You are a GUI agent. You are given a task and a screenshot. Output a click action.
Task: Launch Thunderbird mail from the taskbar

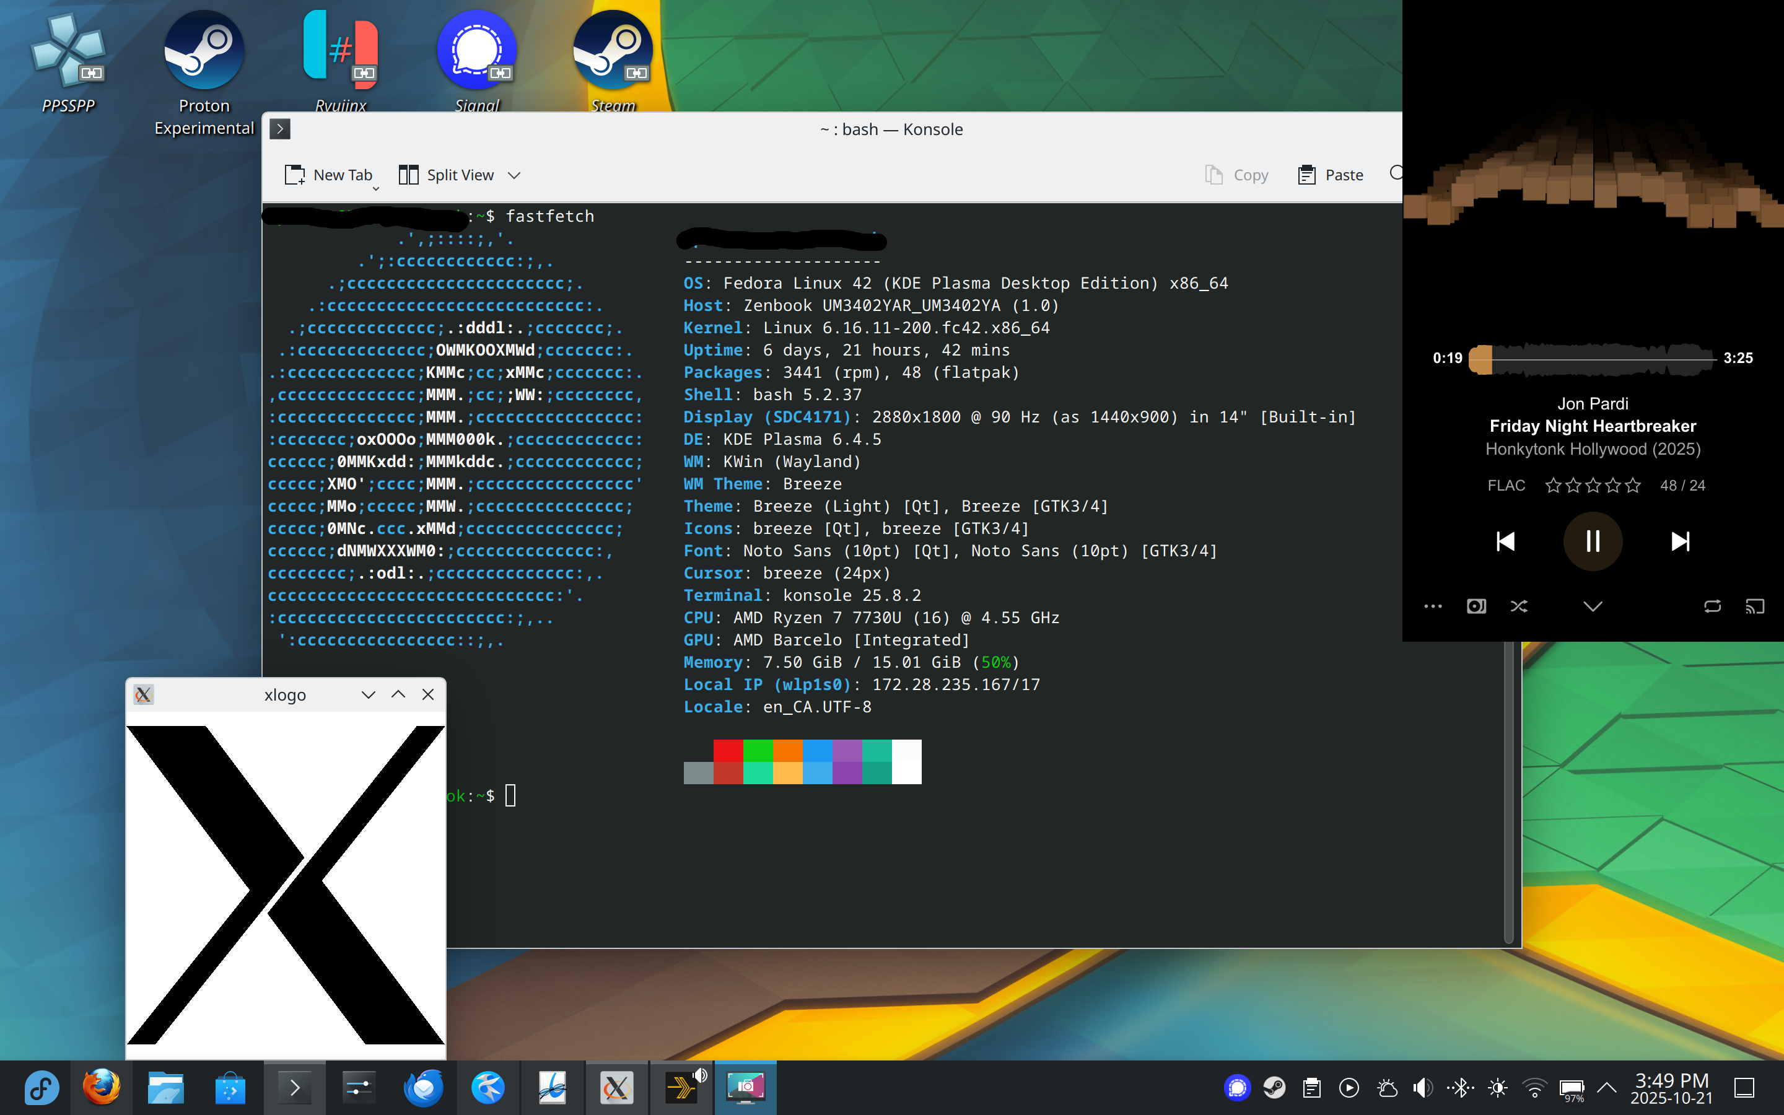tap(424, 1087)
